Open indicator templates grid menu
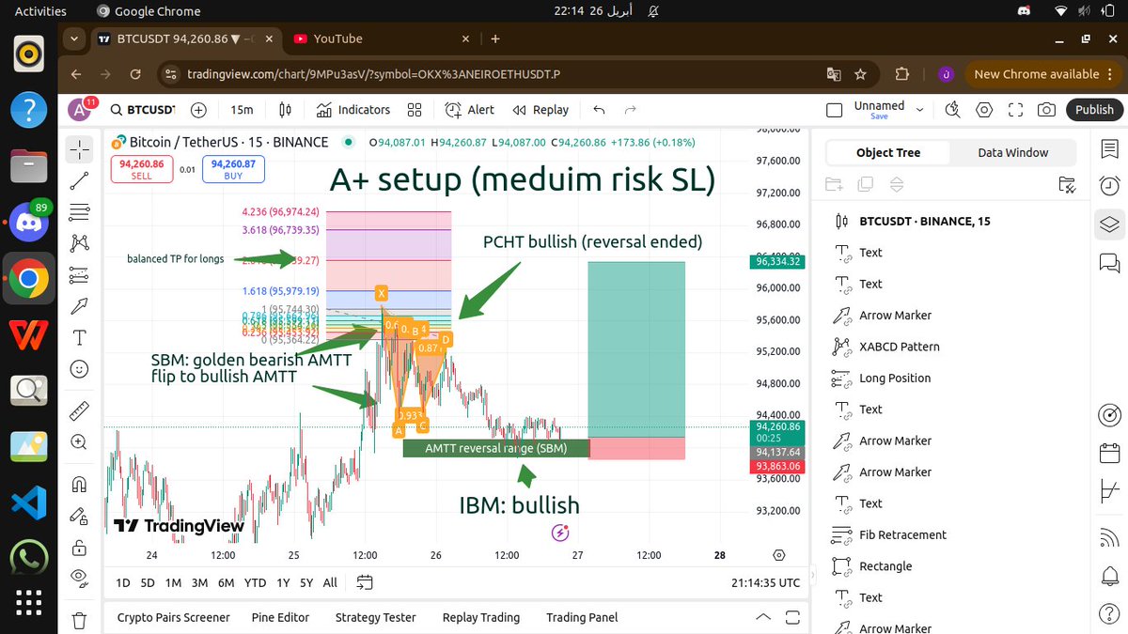Viewport: 1128px width, 634px height. (x=415, y=110)
